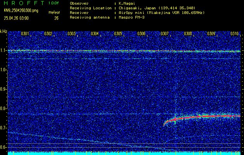Click the Observer label
This screenshot has width=244, height=155.
coord(79,3)
